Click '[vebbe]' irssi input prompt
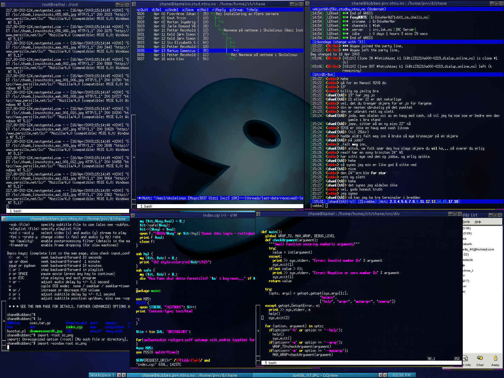 coord(317,206)
